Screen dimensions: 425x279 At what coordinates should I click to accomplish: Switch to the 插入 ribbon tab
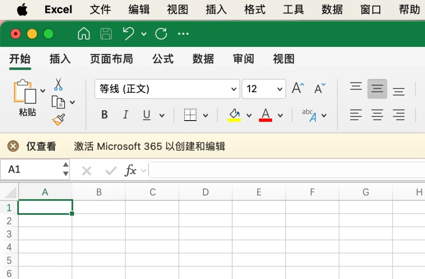[60, 59]
